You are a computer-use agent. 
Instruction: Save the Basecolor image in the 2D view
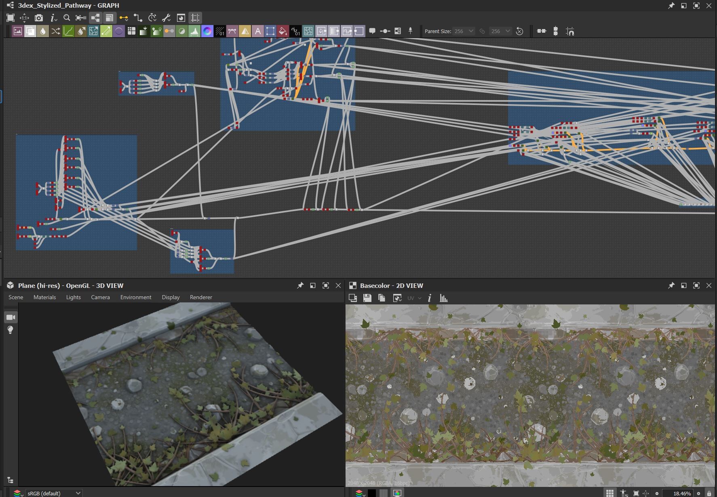pyautogui.click(x=367, y=299)
